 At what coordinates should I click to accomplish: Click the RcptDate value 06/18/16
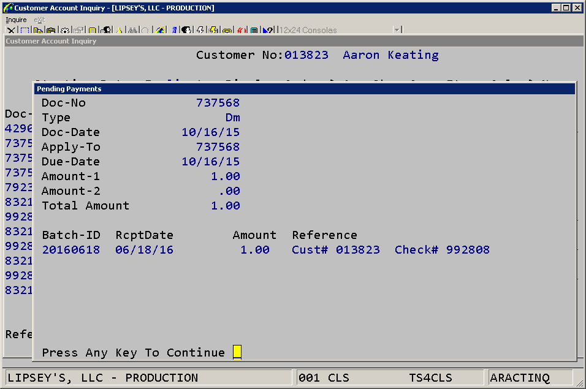point(144,250)
